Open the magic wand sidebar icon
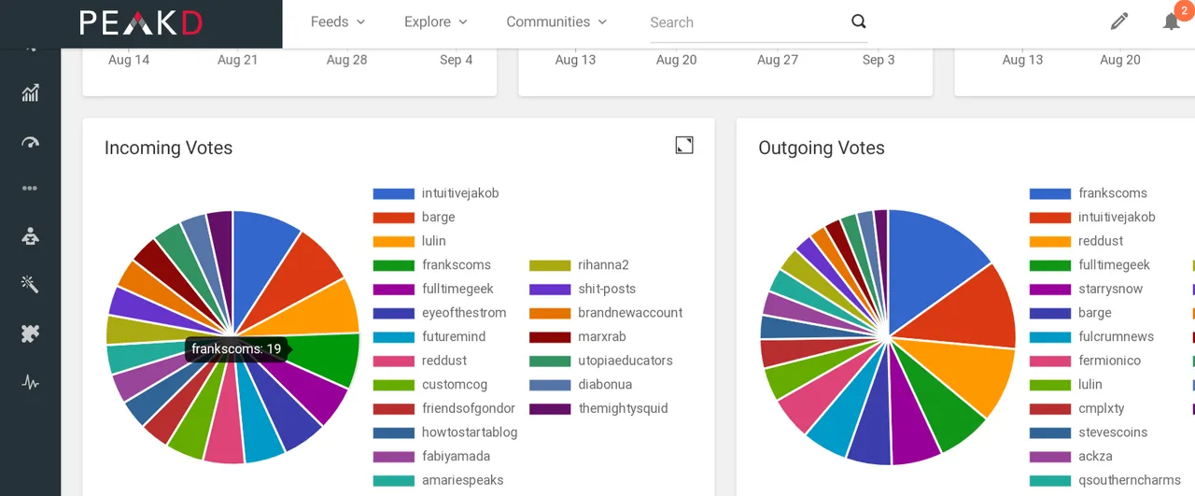This screenshot has width=1195, height=496. [30, 284]
